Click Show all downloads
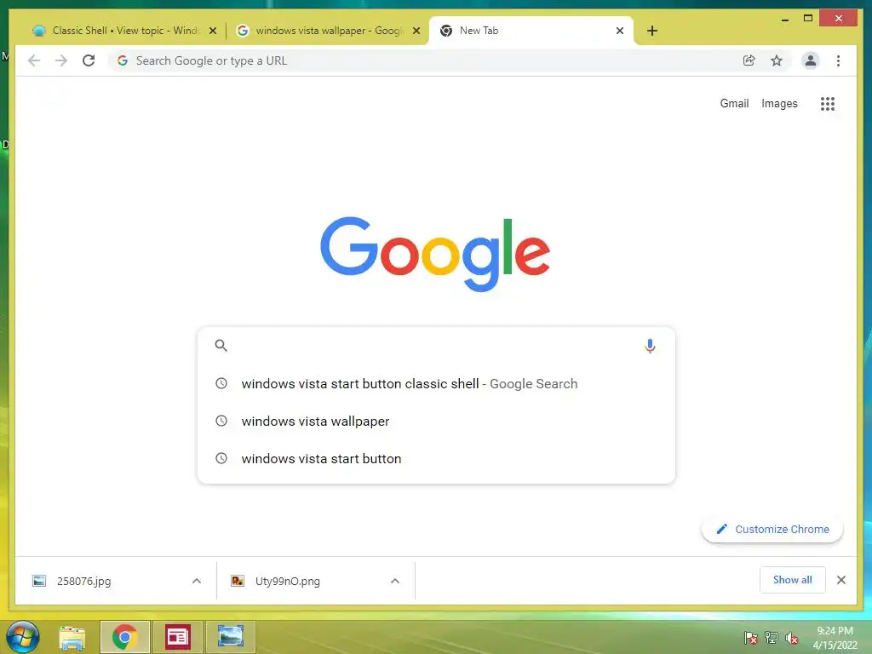The image size is (872, 654). [793, 580]
